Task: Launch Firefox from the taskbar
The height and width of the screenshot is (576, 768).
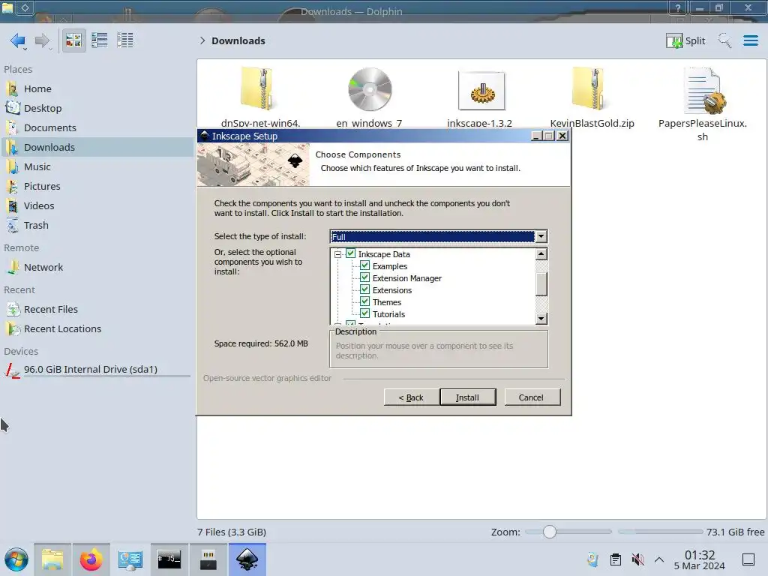Action: point(91,559)
